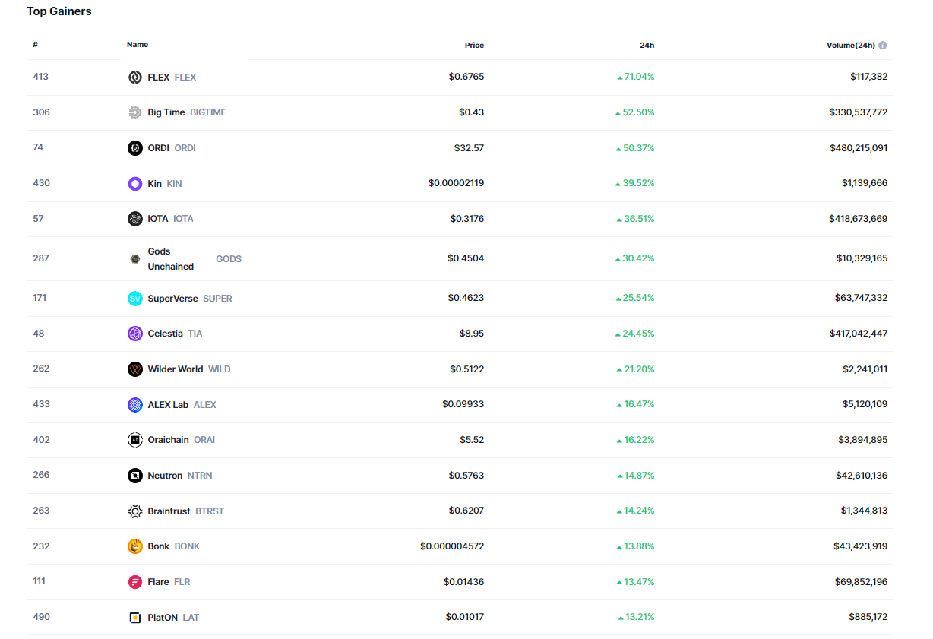Open the Braintrust coin link
Viewport: 933px width, 639px height.
[x=169, y=511]
